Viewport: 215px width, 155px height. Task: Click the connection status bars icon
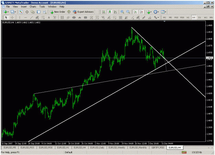pos(184,152)
